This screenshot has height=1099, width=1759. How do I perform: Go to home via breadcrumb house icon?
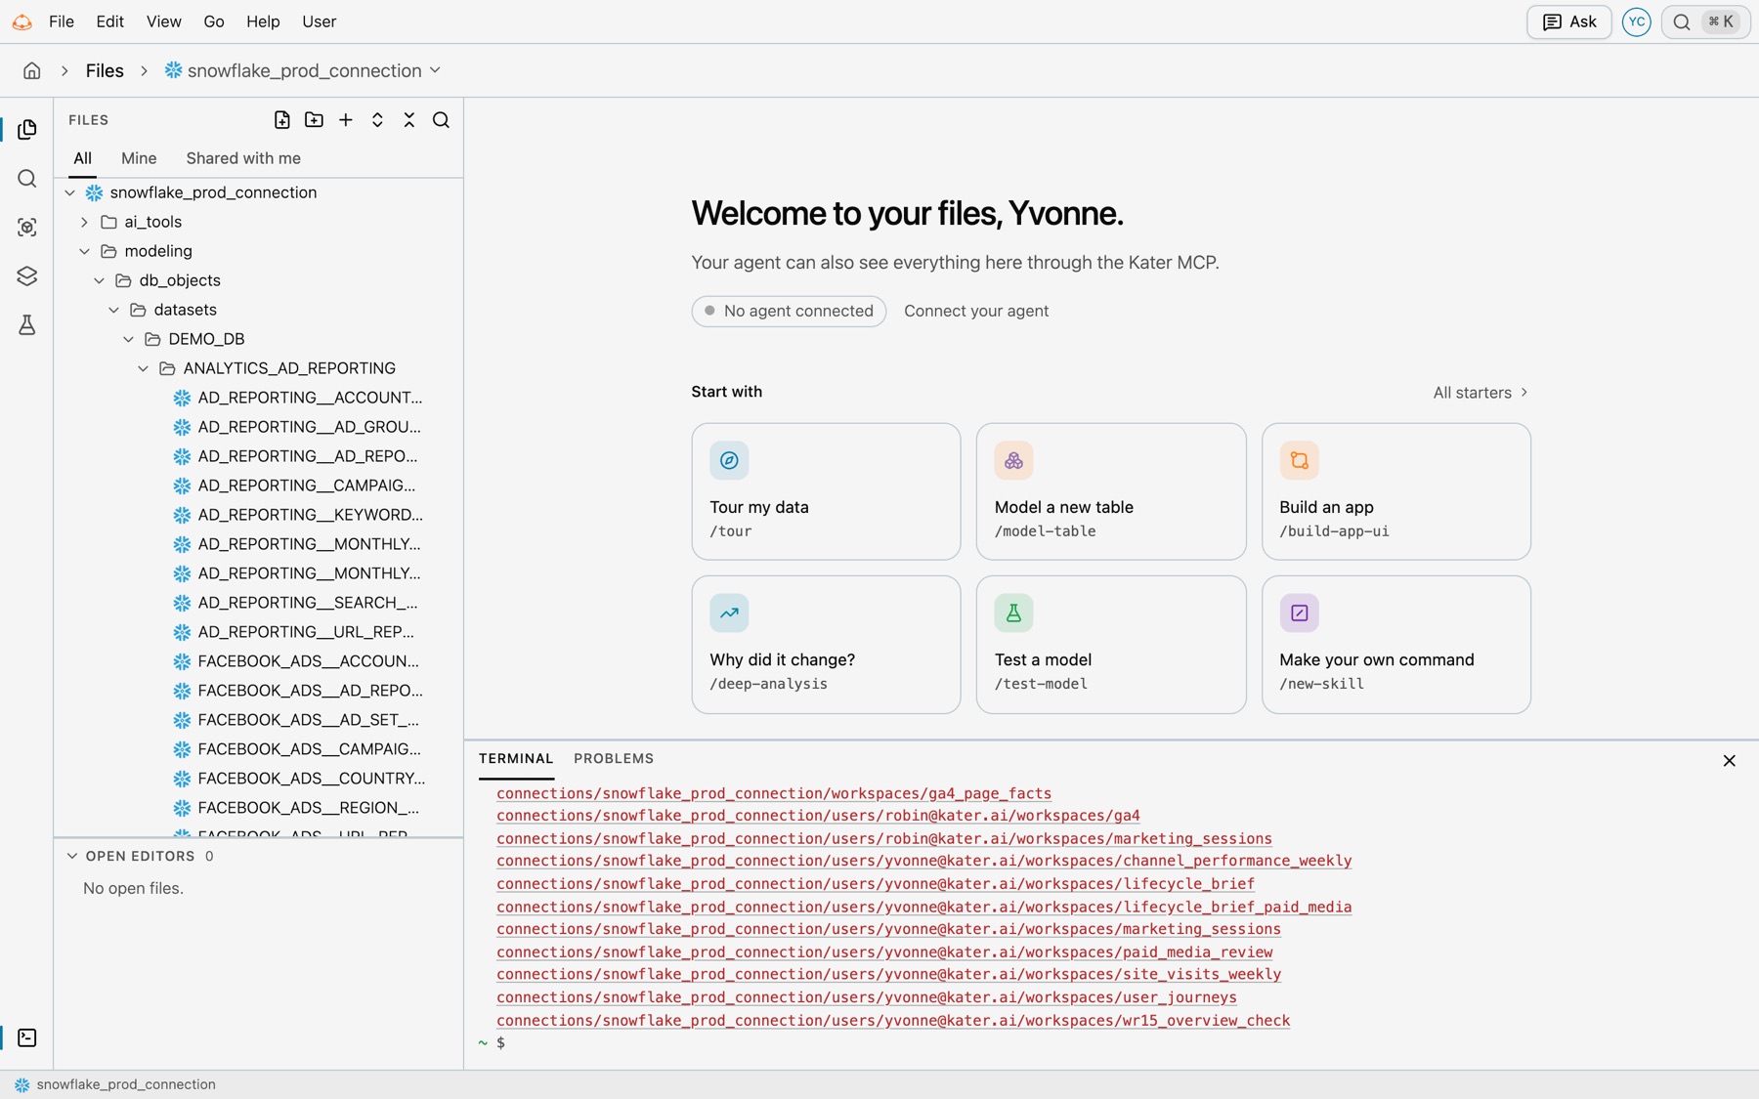click(x=32, y=70)
